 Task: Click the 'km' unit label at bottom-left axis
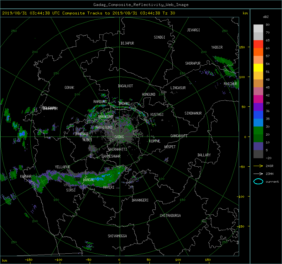[4, 261]
